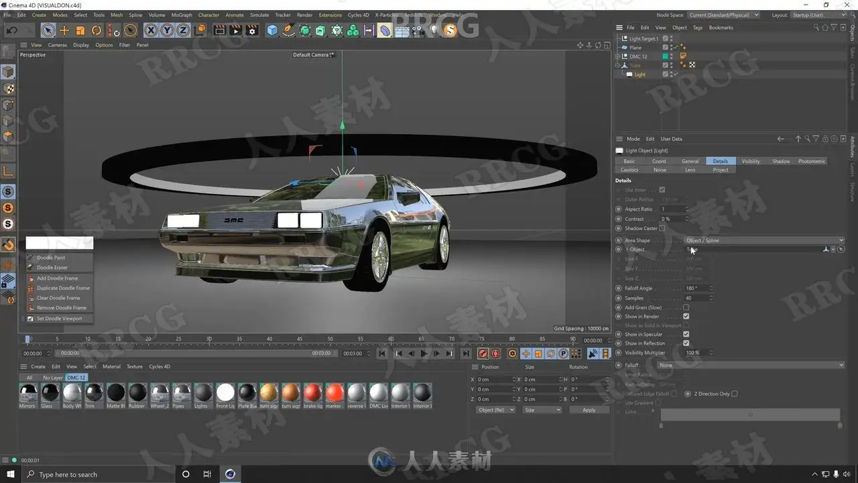858x483 pixels.
Task: Open the Object (Rel) coordinate dropdown
Action: tap(495, 410)
